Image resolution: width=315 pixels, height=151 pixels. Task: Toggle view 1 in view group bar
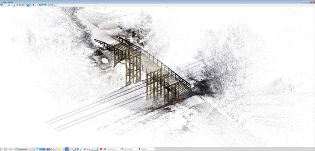pos(41,149)
